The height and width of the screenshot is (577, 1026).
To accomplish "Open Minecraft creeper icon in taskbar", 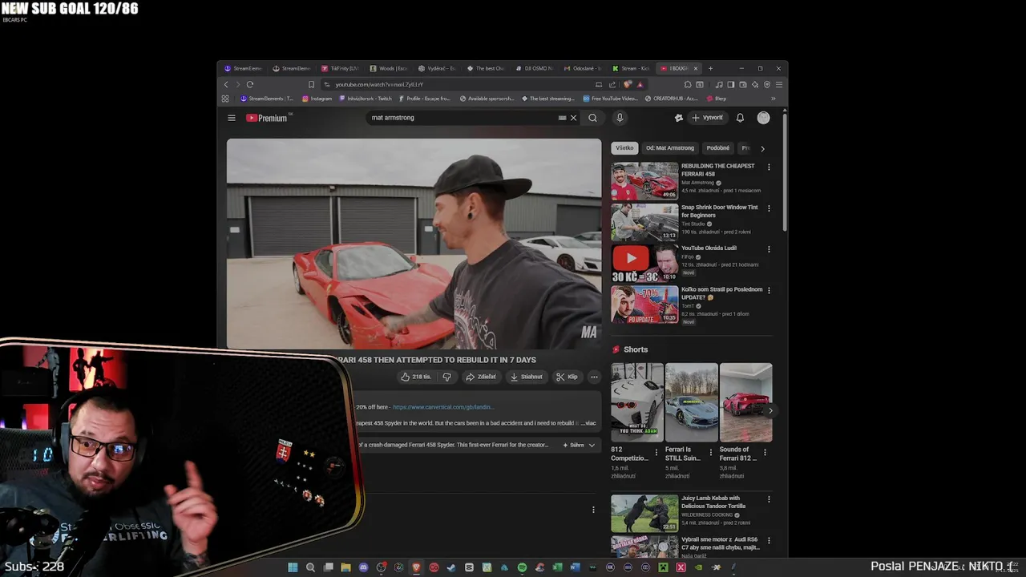I will tap(663, 567).
